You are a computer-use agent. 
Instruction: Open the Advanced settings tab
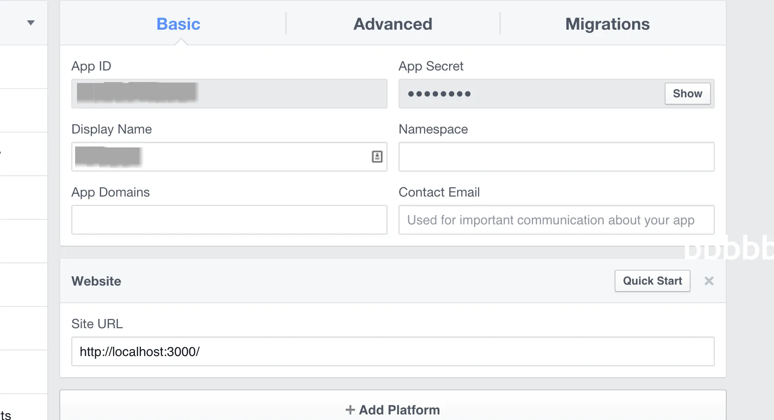tap(393, 24)
